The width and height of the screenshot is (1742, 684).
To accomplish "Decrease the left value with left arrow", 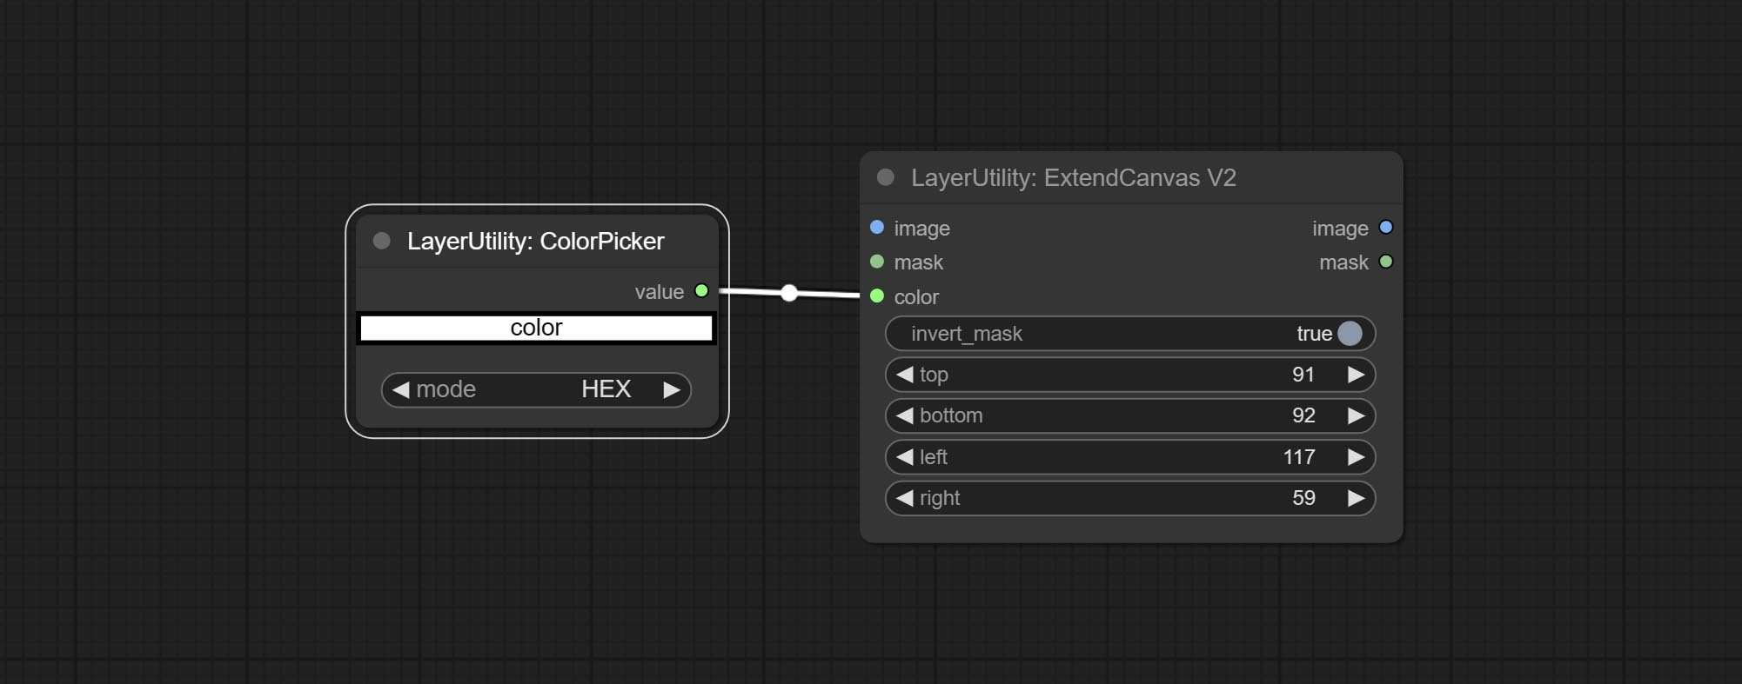I will [x=905, y=457].
